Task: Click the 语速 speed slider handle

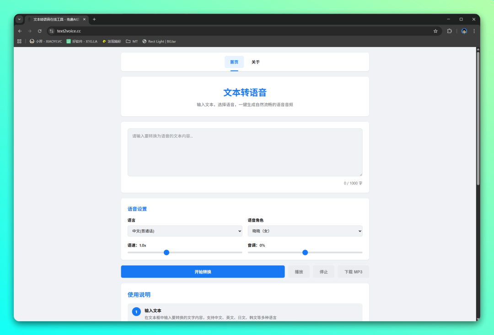Action: coord(166,252)
